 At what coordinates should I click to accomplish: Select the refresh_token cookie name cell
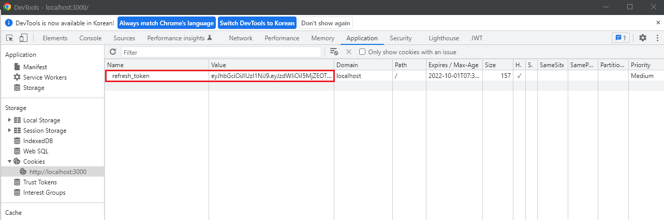point(157,75)
